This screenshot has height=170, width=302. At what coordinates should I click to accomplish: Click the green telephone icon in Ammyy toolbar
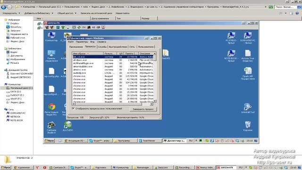(x=63, y=27)
